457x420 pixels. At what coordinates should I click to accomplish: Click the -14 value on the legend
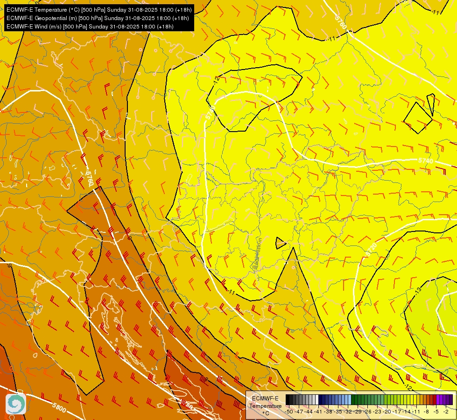[x=407, y=412]
